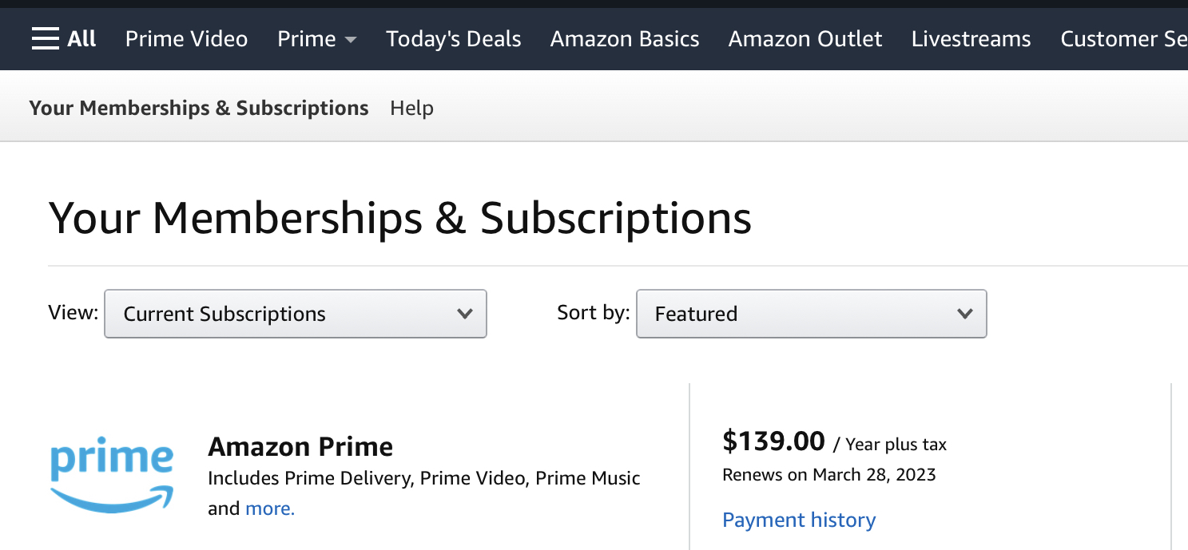Click the Sort by dropdown chevron
Image resolution: width=1188 pixels, height=550 pixels.
[966, 315]
